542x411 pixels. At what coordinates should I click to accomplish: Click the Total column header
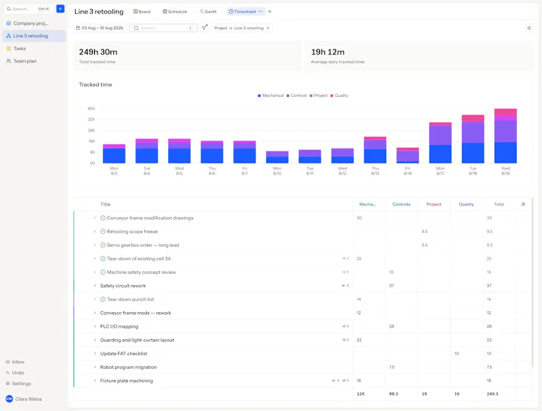pos(499,204)
